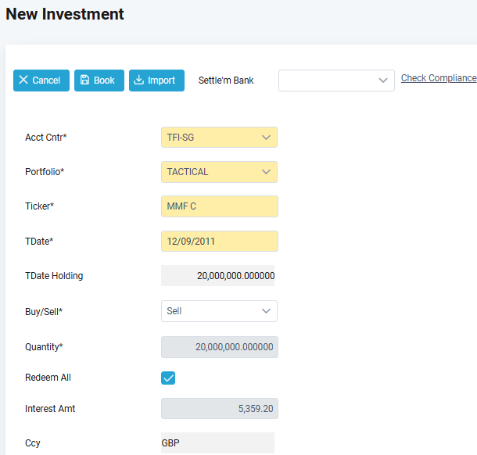Uncheck the Redeem All checkbox
477x455 pixels.
[x=168, y=378]
